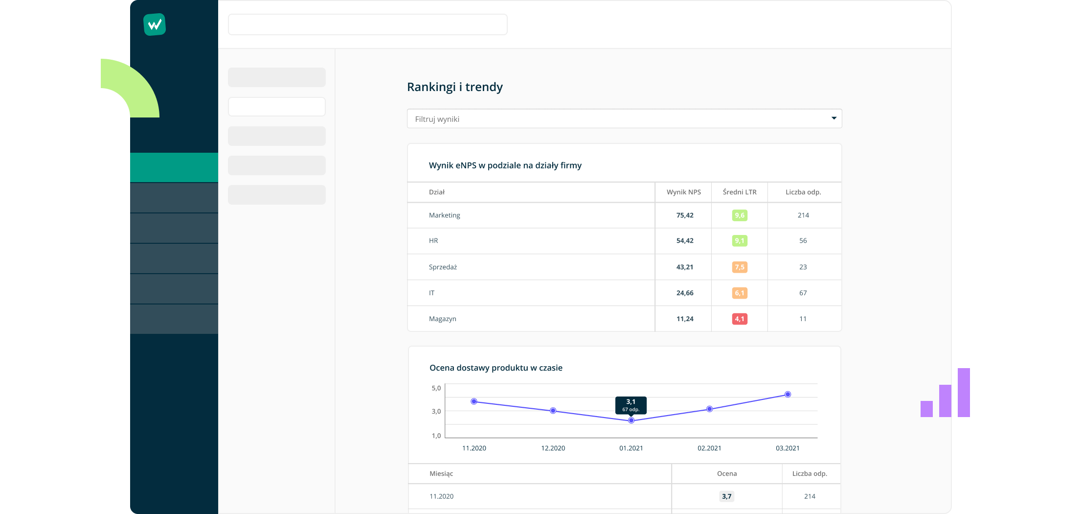
Task: Click the 11,24 NPS value
Action: (685, 319)
